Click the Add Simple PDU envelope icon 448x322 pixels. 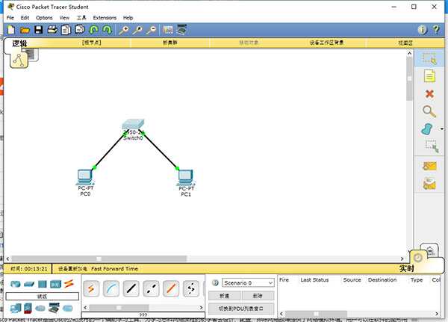[429, 166]
